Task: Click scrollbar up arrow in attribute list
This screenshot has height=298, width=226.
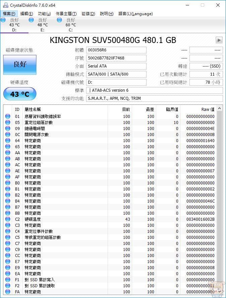Action: pos(220,108)
